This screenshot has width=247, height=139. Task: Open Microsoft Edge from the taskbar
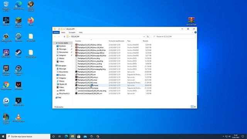pyautogui.click(x=66, y=136)
